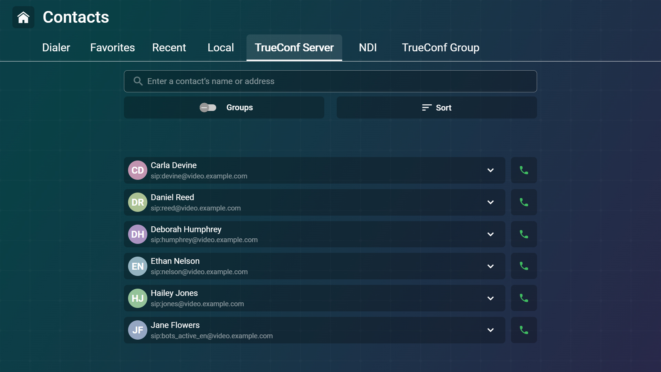
Task: Open the NDI tab
Action: 368,48
